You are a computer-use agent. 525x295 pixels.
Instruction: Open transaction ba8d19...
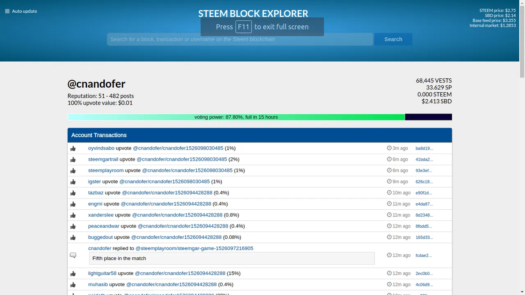424,148
